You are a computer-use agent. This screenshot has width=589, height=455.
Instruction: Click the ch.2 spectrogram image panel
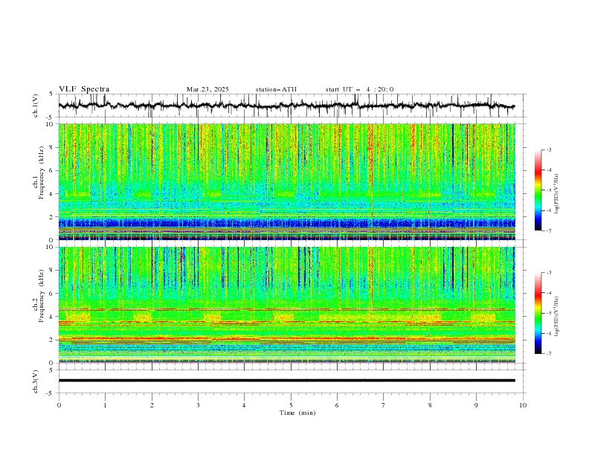tap(286, 305)
